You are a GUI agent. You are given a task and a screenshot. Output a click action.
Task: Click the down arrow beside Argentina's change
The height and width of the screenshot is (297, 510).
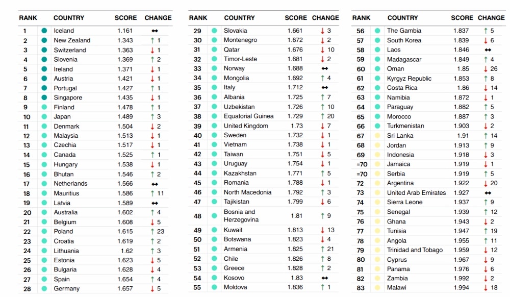[486, 183]
